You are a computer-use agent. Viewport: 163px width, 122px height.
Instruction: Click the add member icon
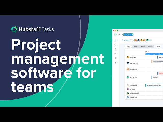pyautogui.click(x=132, y=40)
